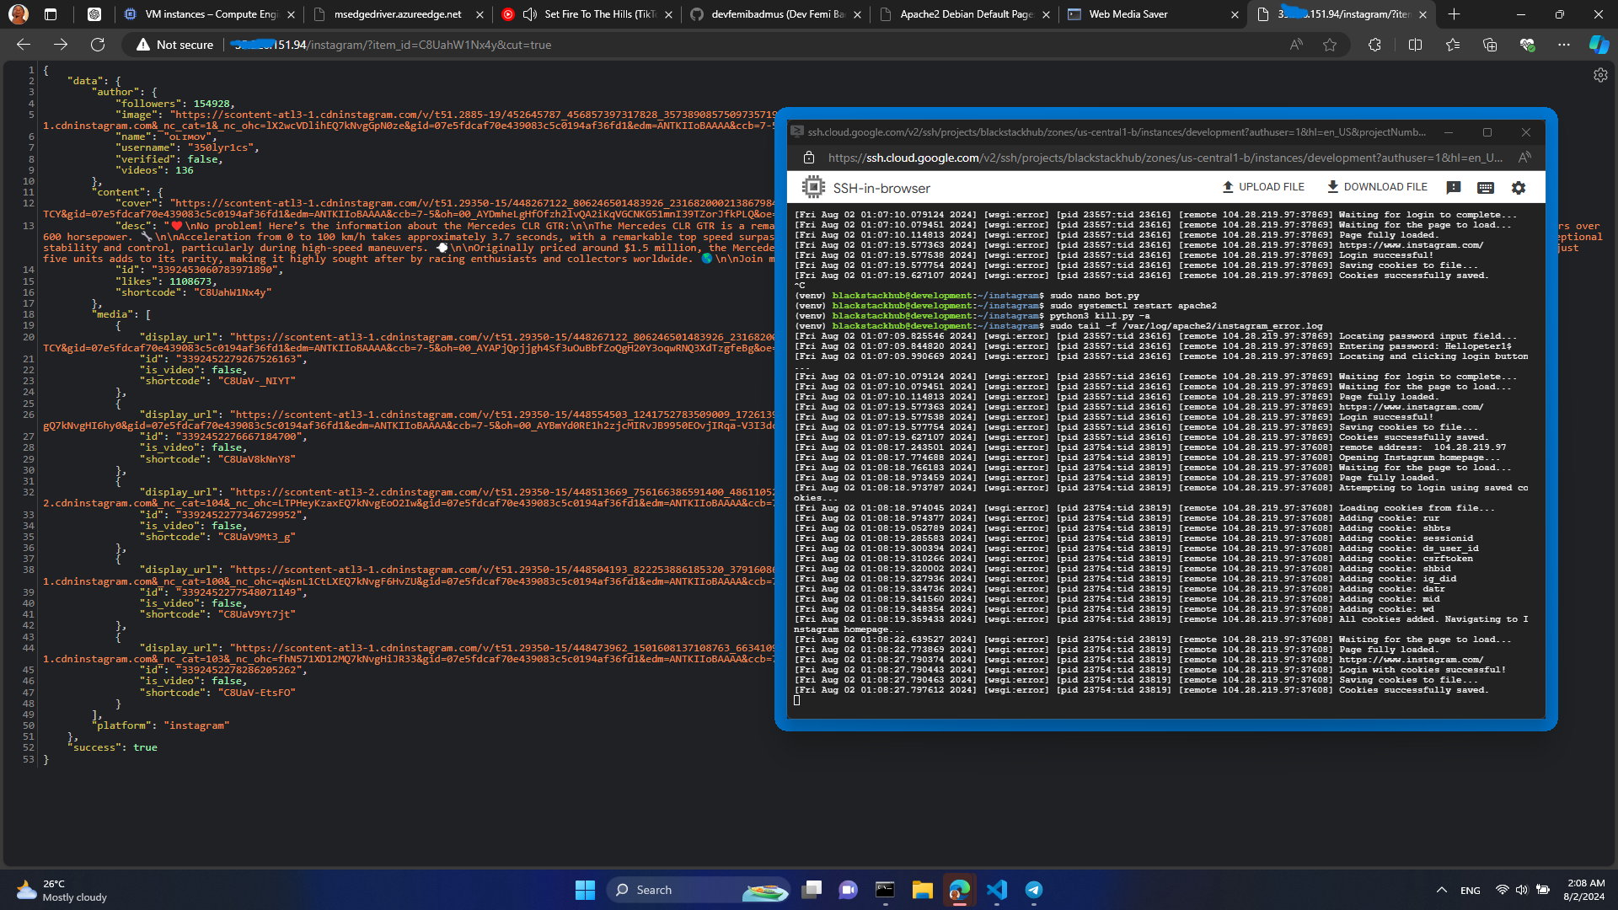Screen dimensions: 1618x910
Task: Open Edge Copilot sidebar icon
Action: 1599,45
